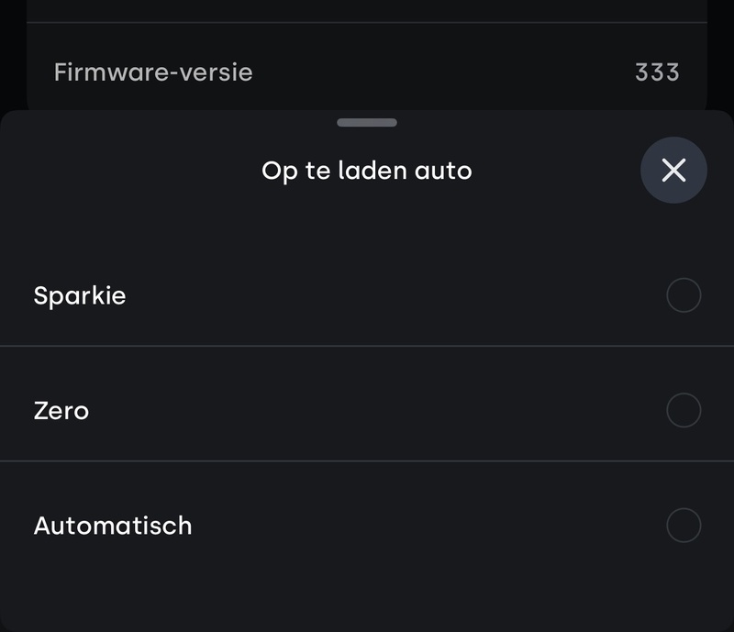Tap the X icon in the circle
The image size is (734, 632).
673,170
